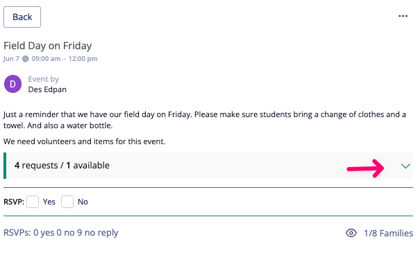The height and width of the screenshot is (253, 420).
Task: Select the Yes label for RSVP
Action: [49, 202]
